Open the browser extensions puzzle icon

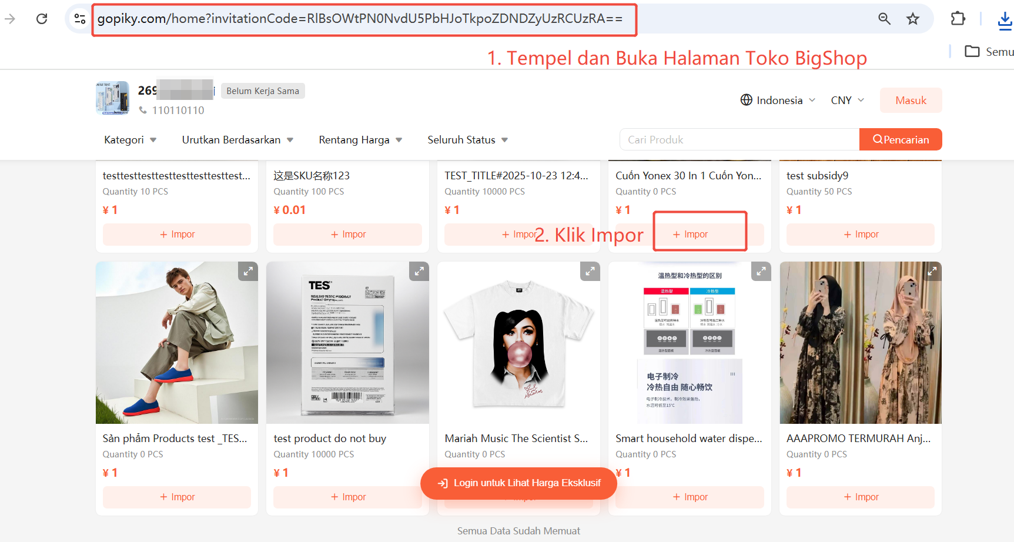coord(958,19)
